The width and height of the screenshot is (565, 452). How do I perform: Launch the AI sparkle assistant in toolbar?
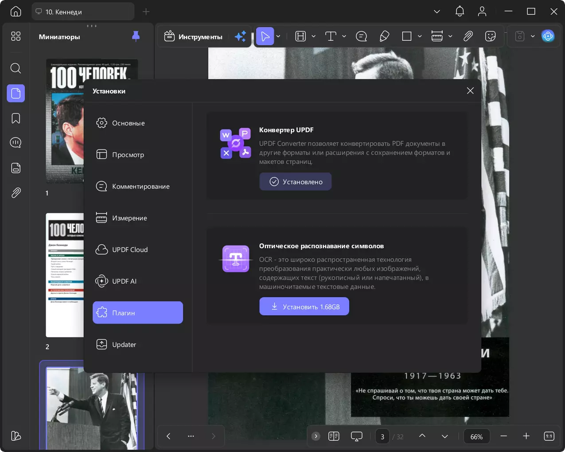click(240, 36)
